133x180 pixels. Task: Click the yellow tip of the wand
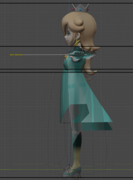[x=16, y=55]
